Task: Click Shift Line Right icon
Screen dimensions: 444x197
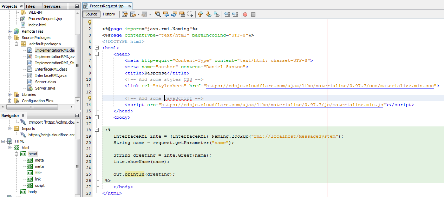Action: pos(235,14)
